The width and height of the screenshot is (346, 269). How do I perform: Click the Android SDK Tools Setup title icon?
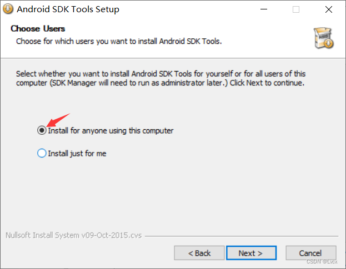(8, 9)
